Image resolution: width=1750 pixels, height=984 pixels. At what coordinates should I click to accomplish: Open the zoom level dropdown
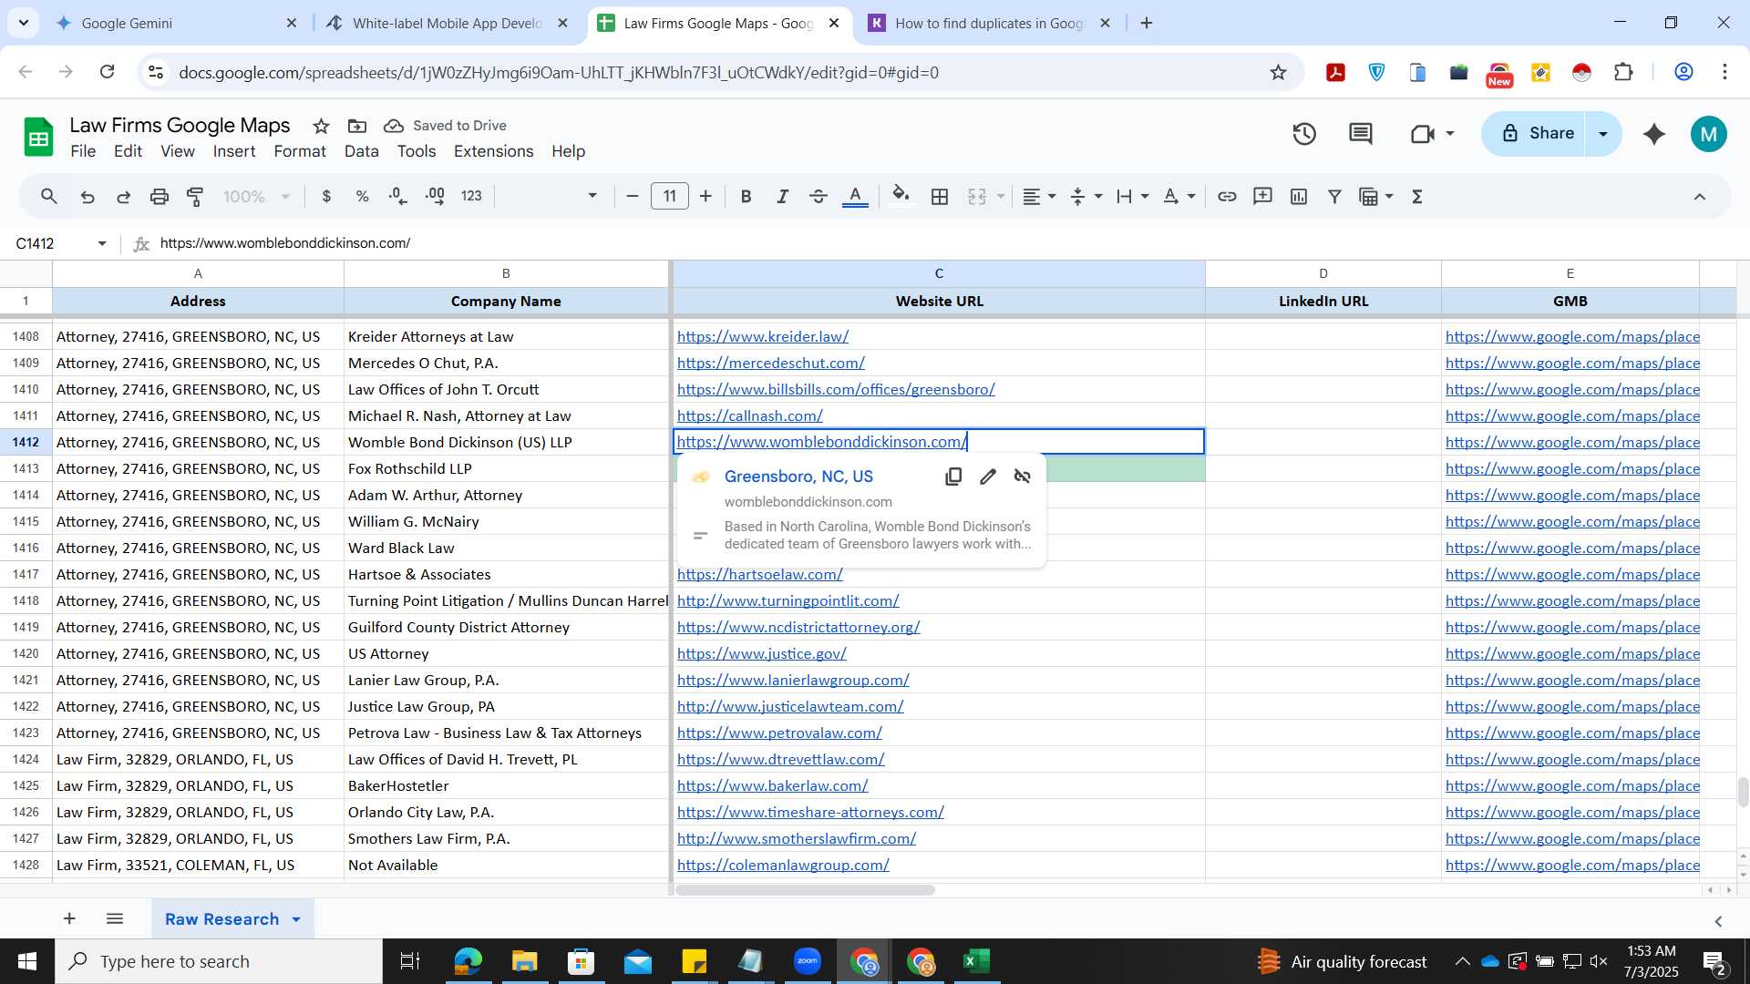[257, 196]
